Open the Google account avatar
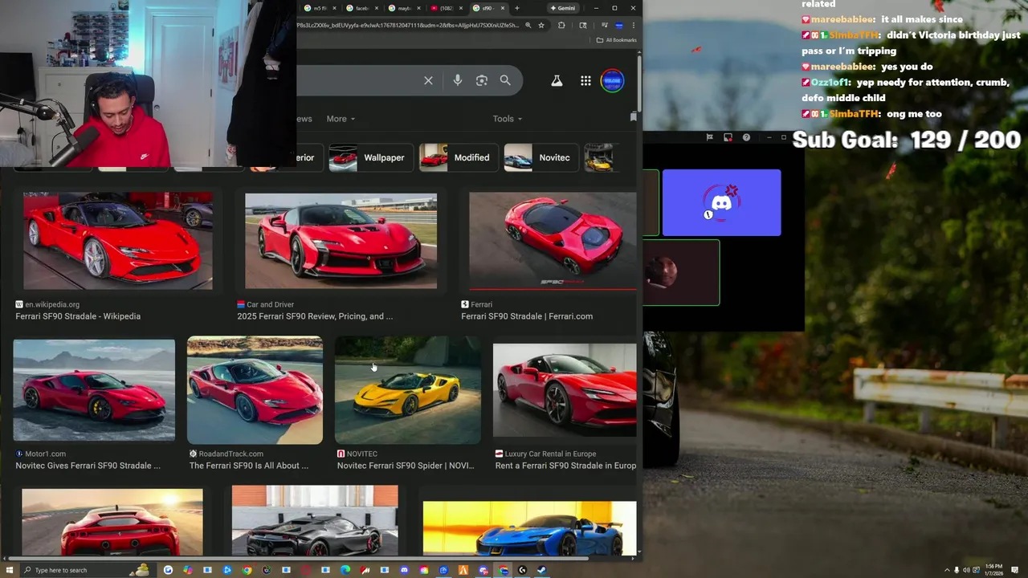The height and width of the screenshot is (578, 1028). pos(612,81)
